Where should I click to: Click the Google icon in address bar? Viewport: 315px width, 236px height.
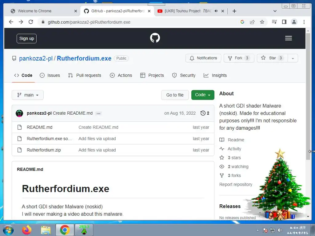tap(242, 22)
